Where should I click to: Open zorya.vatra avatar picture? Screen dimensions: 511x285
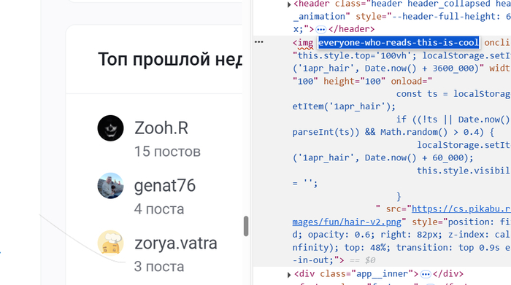(x=110, y=243)
